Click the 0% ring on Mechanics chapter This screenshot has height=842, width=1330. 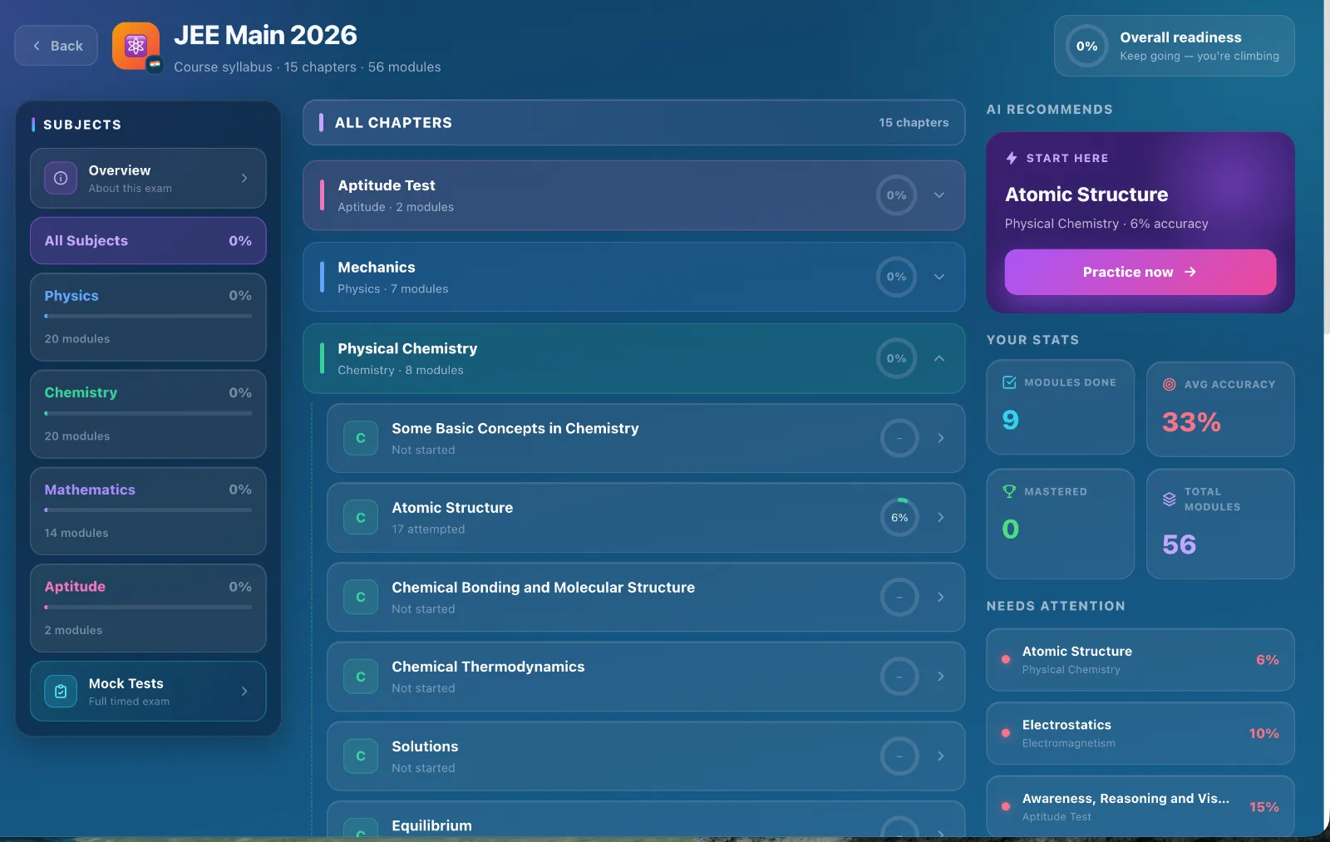(896, 277)
